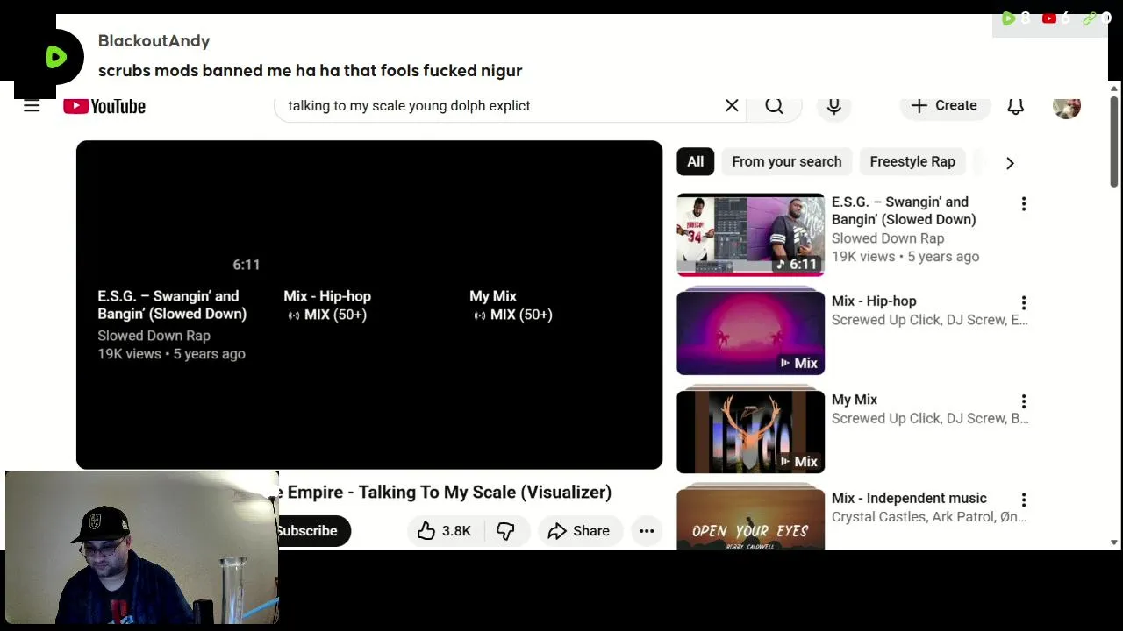Clear the search box with the X
Image resolution: width=1123 pixels, height=631 pixels.
click(732, 105)
